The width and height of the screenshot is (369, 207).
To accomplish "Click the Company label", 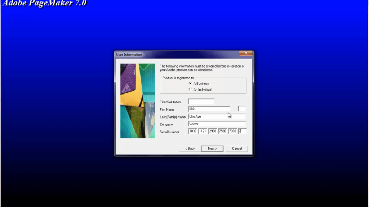I will (x=166, y=124).
